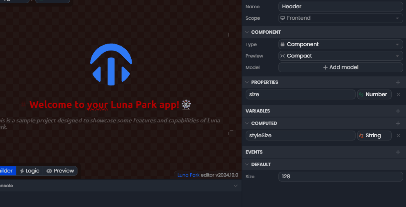Add a new variable with plus icon
The image size is (406, 207).
[x=398, y=111]
